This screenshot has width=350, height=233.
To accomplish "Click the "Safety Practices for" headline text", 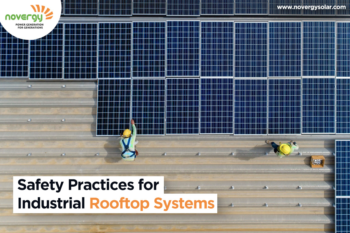I will (x=88, y=186).
